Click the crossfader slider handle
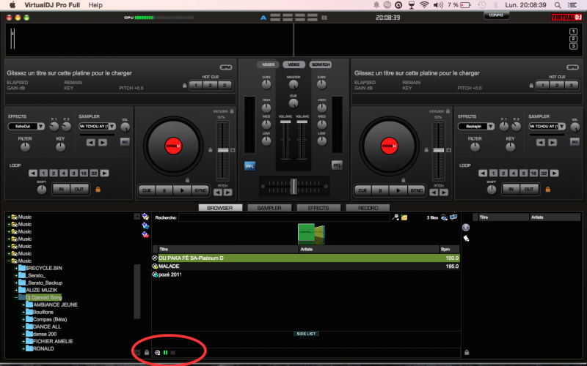This screenshot has width=587, height=366. click(293, 186)
